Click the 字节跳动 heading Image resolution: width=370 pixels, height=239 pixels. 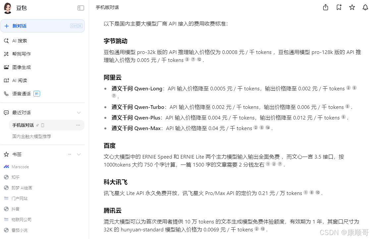tap(116, 41)
